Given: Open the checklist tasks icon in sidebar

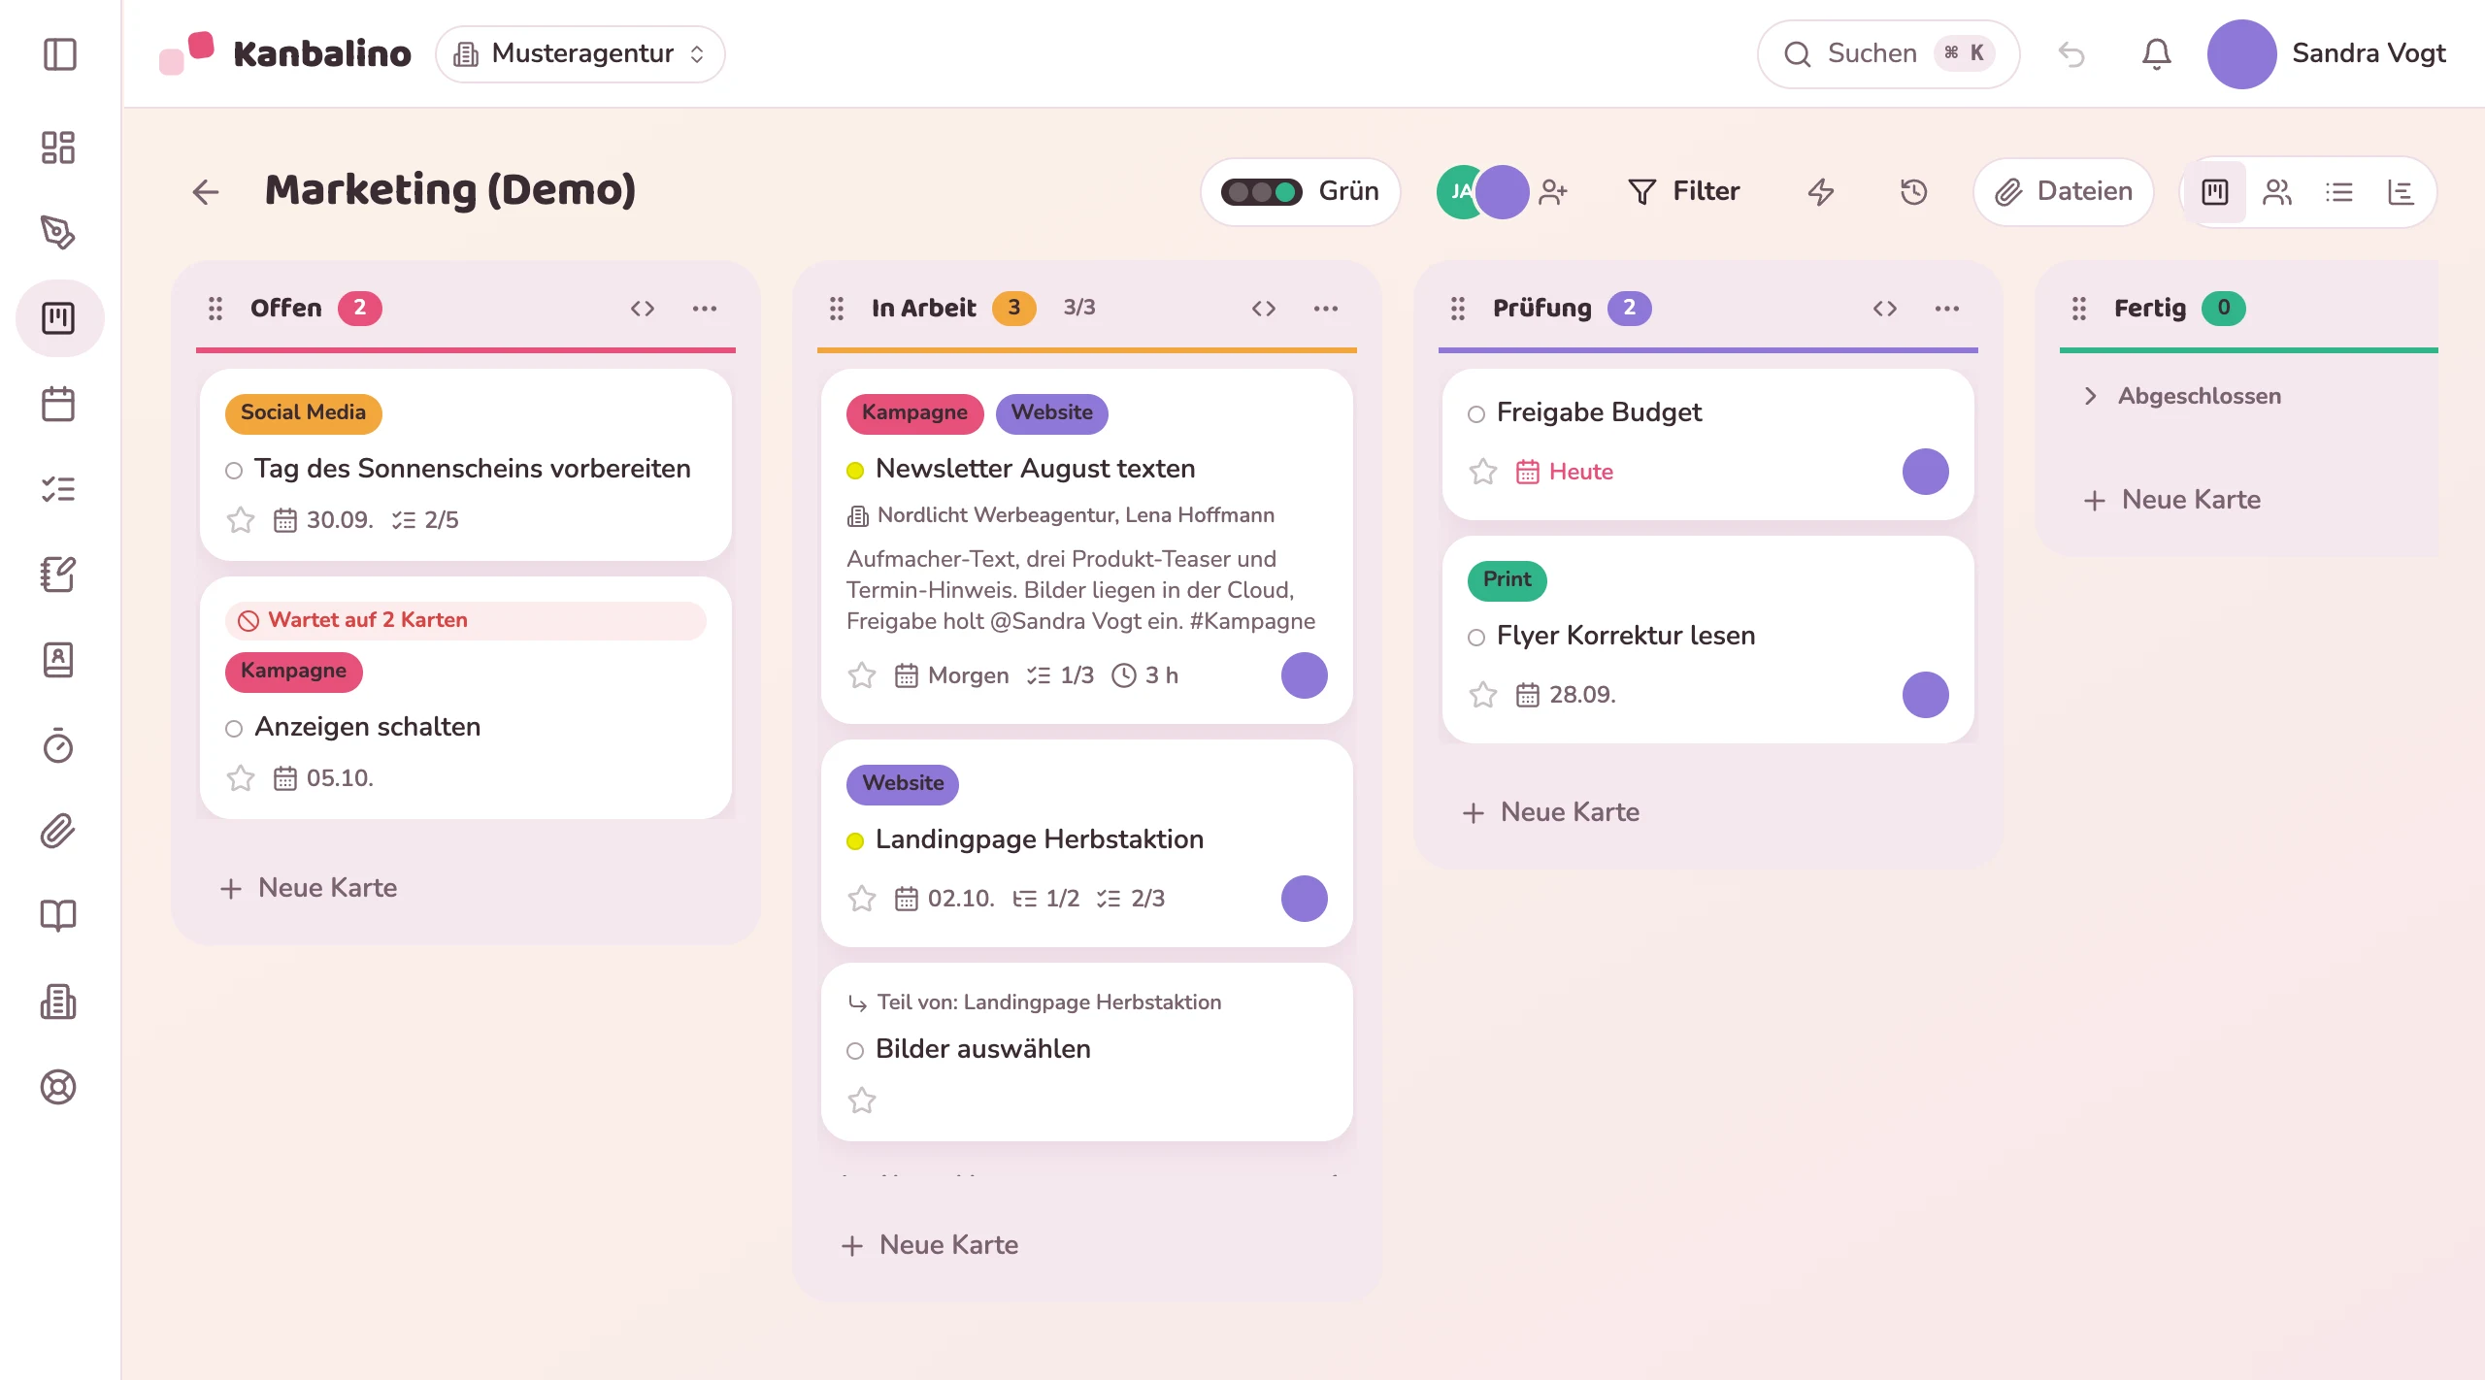Looking at the screenshot, I should pyautogui.click(x=58, y=489).
